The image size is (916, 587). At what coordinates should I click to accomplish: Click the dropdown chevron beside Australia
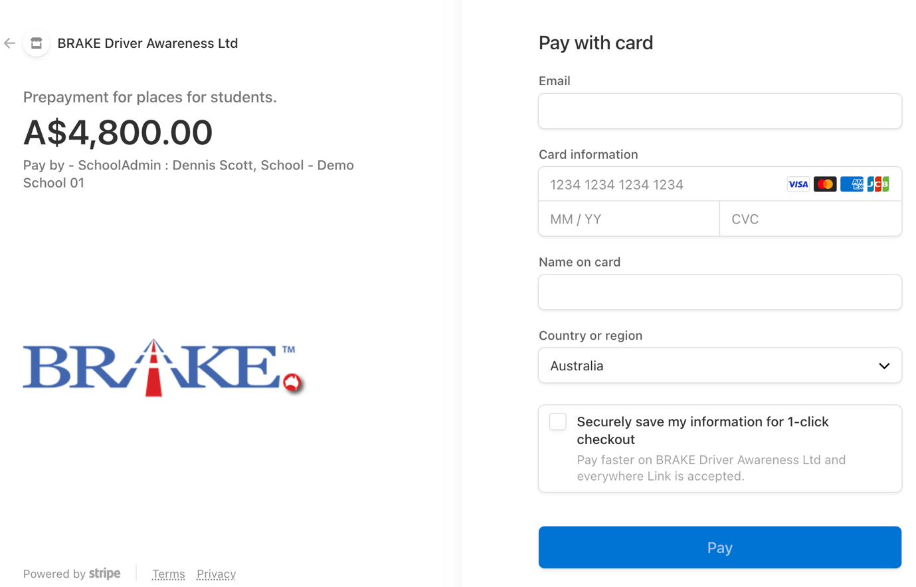click(x=884, y=366)
